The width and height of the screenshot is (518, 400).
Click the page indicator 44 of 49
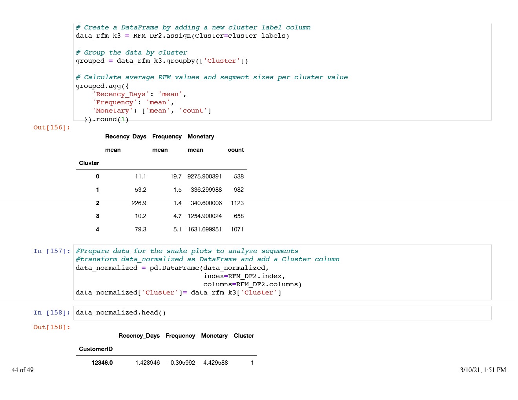[x=23, y=370]
